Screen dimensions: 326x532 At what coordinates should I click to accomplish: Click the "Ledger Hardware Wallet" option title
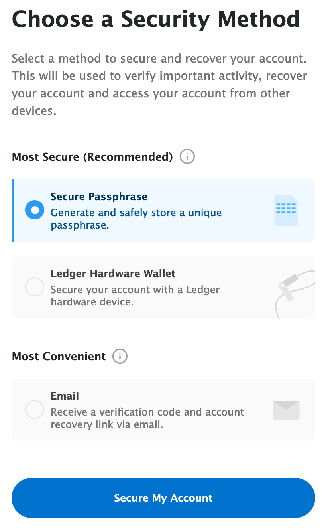[x=113, y=274]
